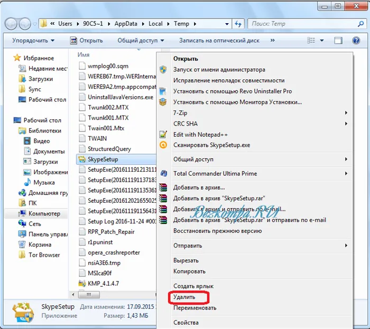
Task: Expand the Упорядочить dropdown
Action: [x=33, y=41]
